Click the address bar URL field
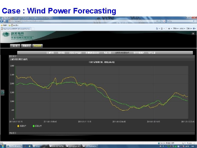197x148 pixels. (x=82, y=21)
